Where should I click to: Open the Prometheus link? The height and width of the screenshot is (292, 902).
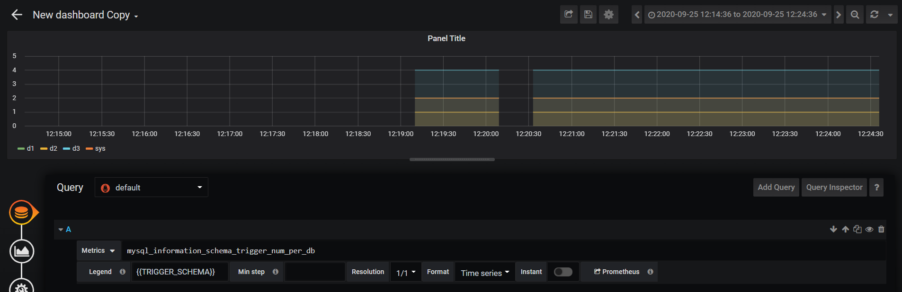[616, 272]
